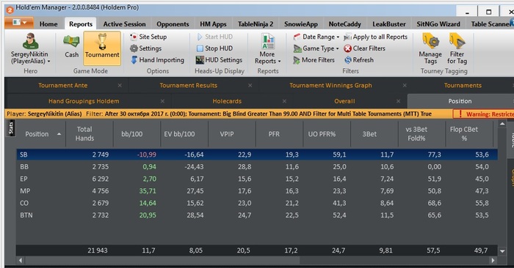Viewport: 514px width, 268px height.
Task: Open Manage Tags tool
Action: tap(430, 49)
